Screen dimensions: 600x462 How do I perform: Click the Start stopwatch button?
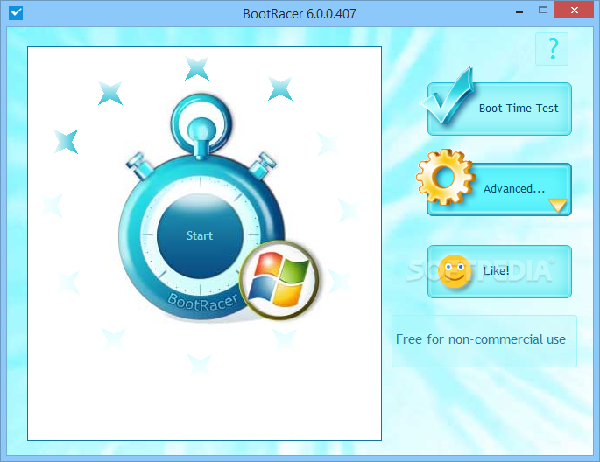point(200,235)
